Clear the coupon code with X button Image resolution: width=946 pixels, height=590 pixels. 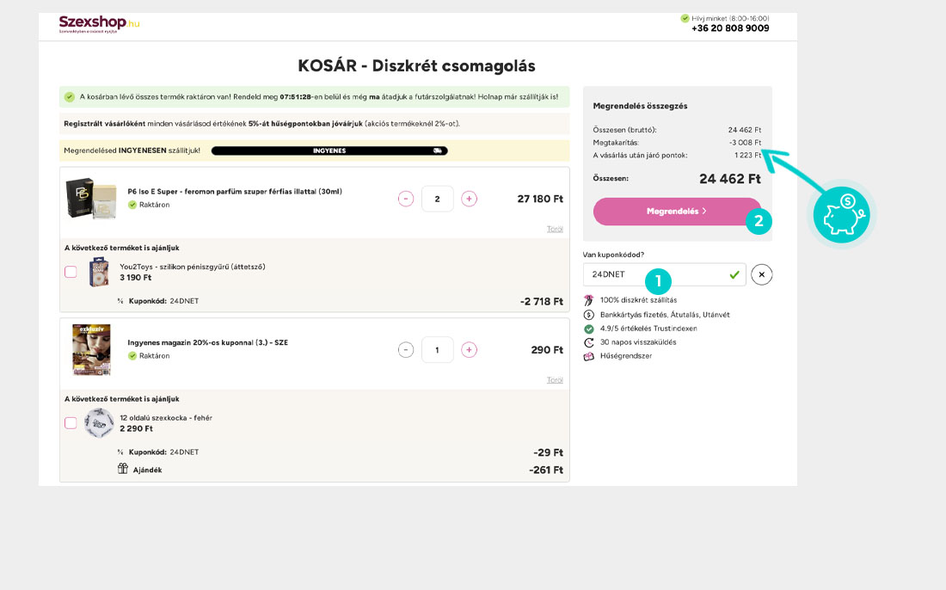[x=761, y=274]
